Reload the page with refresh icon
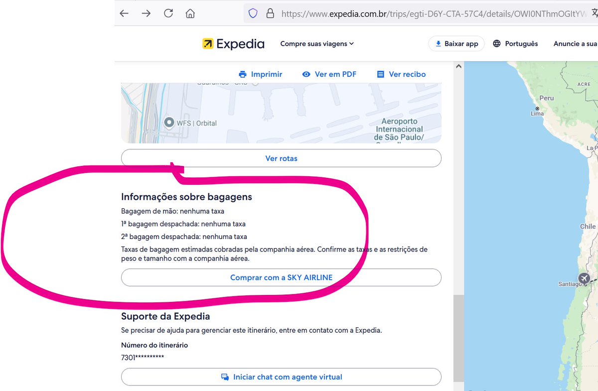The image size is (598, 391). pos(168,13)
